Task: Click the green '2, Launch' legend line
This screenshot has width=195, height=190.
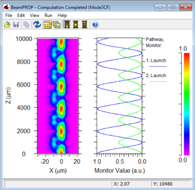Action: (x=158, y=81)
